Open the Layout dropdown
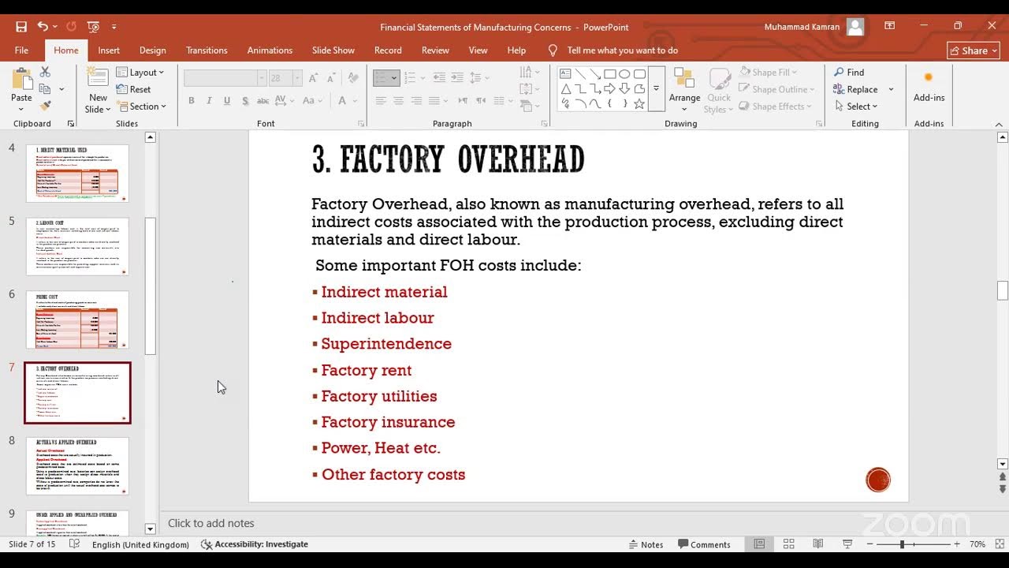The width and height of the screenshot is (1009, 568). [140, 73]
